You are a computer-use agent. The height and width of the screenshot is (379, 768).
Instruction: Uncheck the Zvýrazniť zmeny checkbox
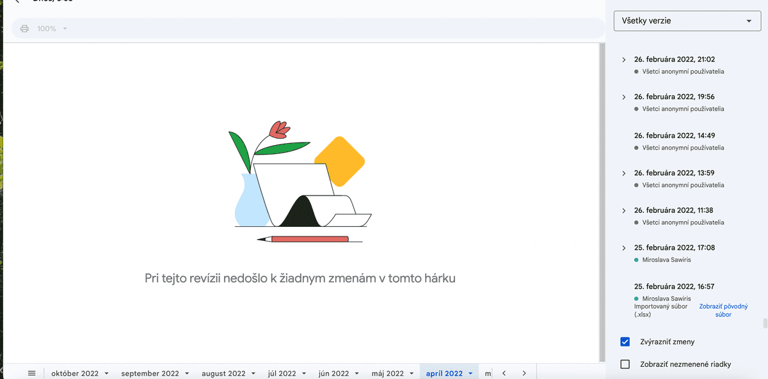(x=625, y=341)
